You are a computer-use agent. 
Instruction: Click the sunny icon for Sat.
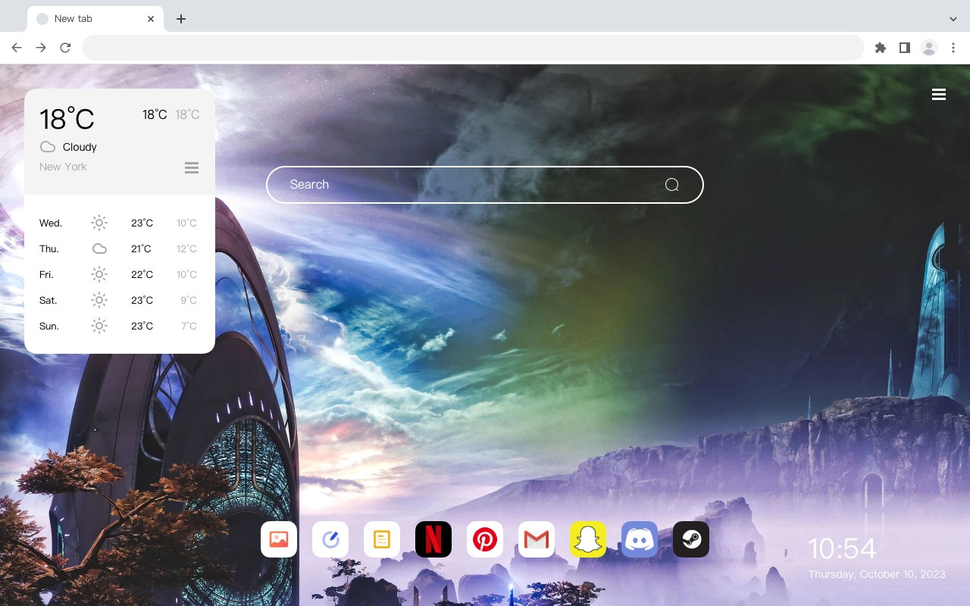[99, 300]
